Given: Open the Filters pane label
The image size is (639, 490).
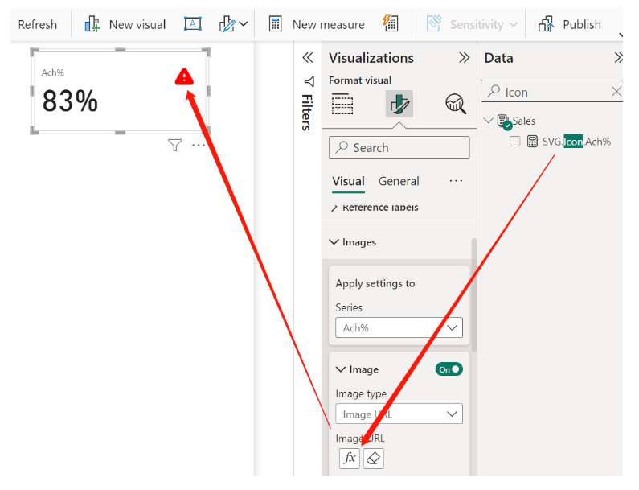Looking at the screenshot, I should (307, 112).
